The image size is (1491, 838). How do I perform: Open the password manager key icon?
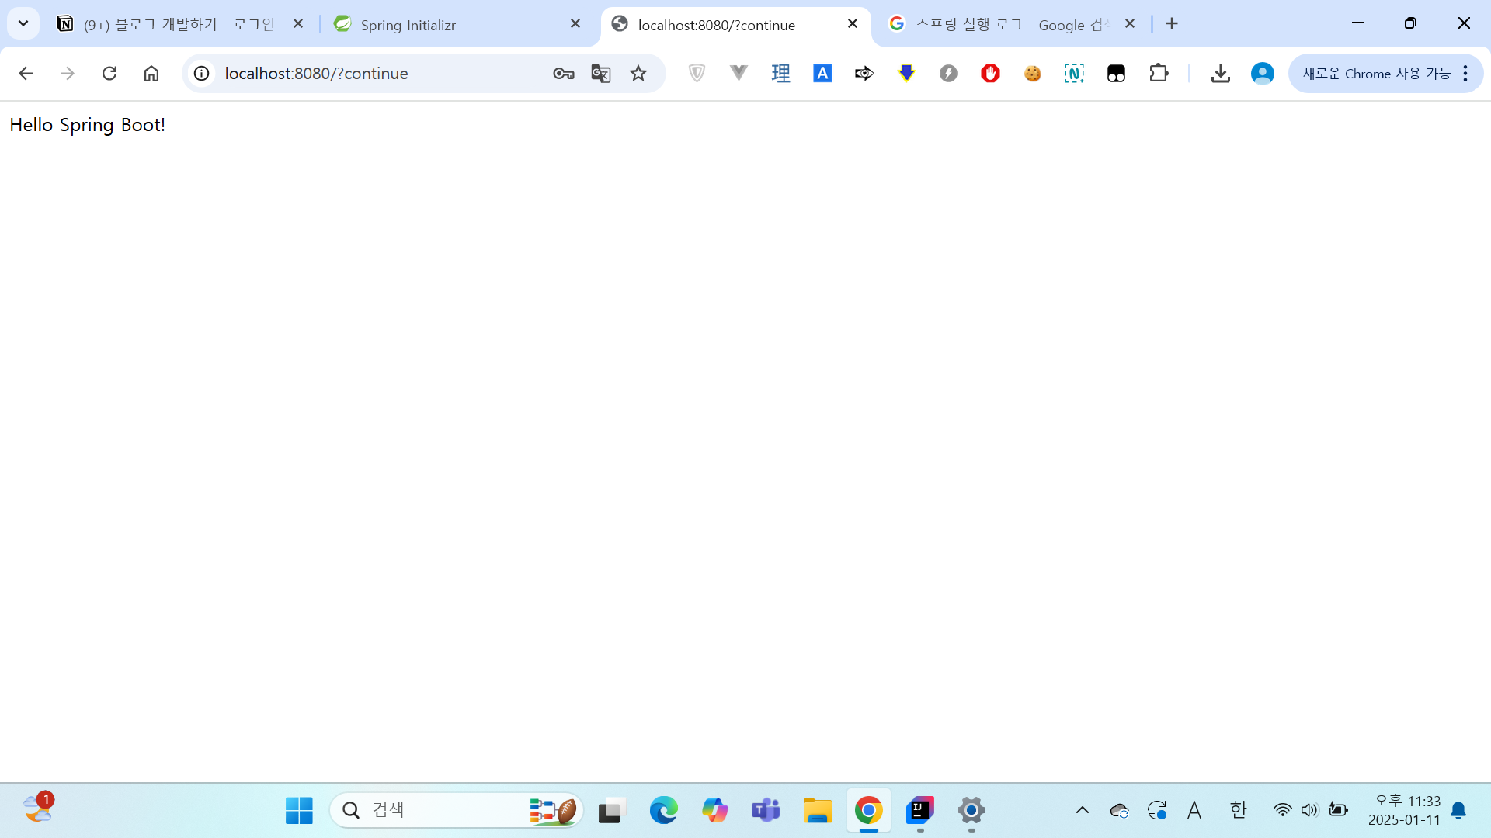pos(564,73)
